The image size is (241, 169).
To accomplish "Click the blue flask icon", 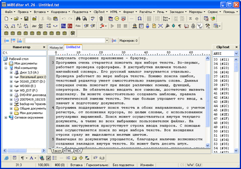I will tap(147, 26).
